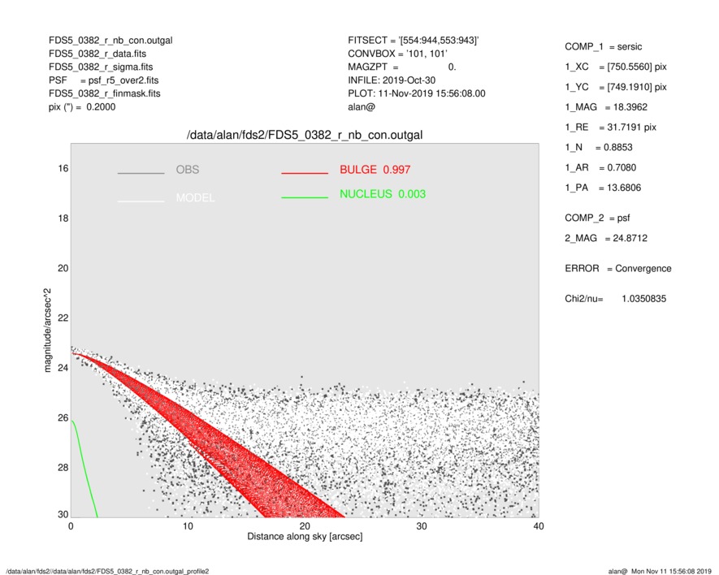Click the FITSECT header line
719x575 pixels.
point(413,41)
